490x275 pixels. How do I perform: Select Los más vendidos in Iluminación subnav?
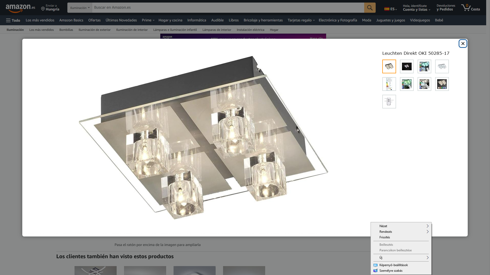pyautogui.click(x=42, y=30)
